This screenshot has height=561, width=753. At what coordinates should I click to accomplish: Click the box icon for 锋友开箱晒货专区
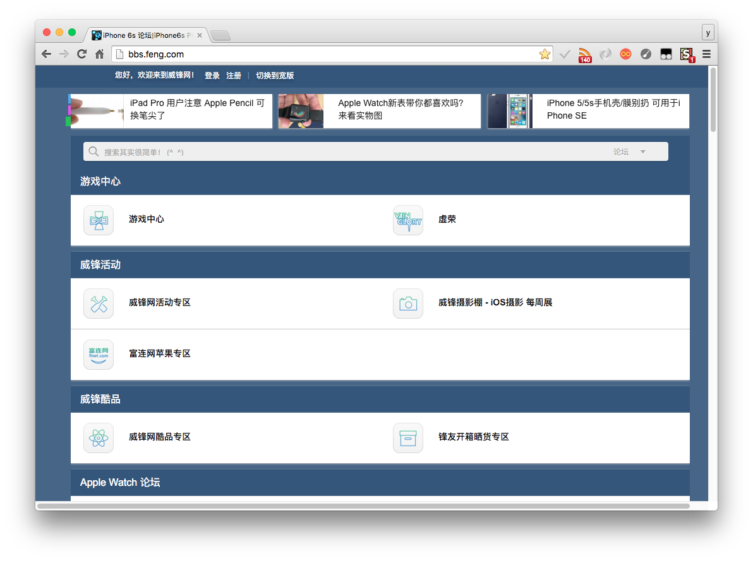[x=408, y=438]
